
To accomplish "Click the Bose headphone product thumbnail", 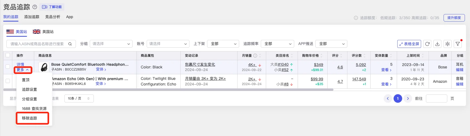I will pyautogui.click(x=44, y=67).
